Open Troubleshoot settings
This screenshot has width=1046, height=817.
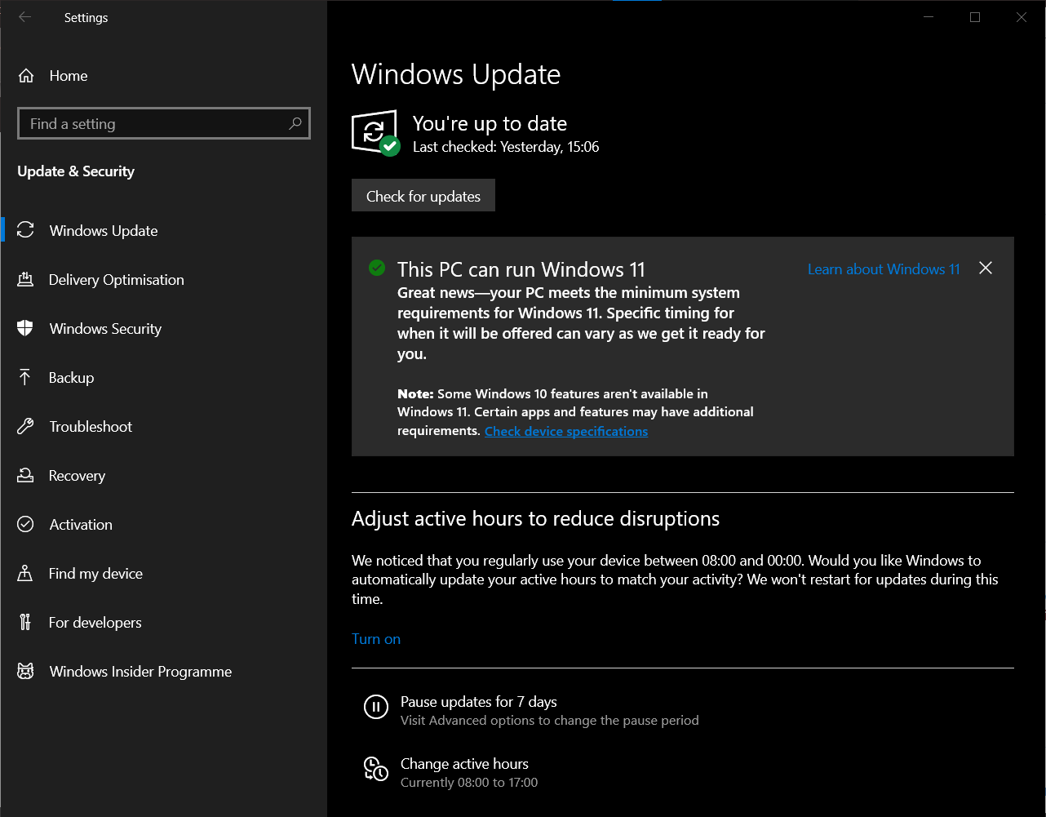tap(164, 426)
